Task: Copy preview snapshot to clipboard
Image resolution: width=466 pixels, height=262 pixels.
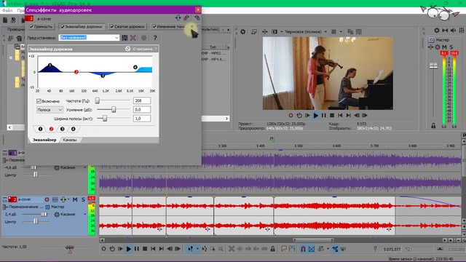Action: pyautogui.click(x=350, y=31)
